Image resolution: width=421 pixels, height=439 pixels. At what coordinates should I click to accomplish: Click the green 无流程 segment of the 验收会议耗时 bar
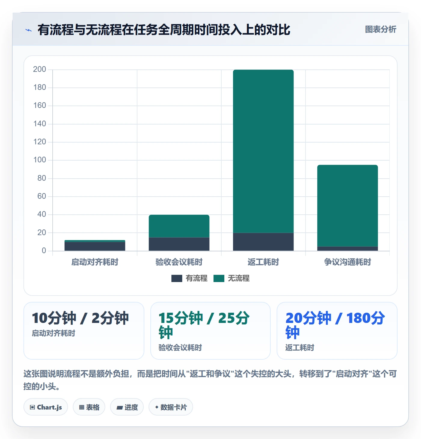(179, 226)
